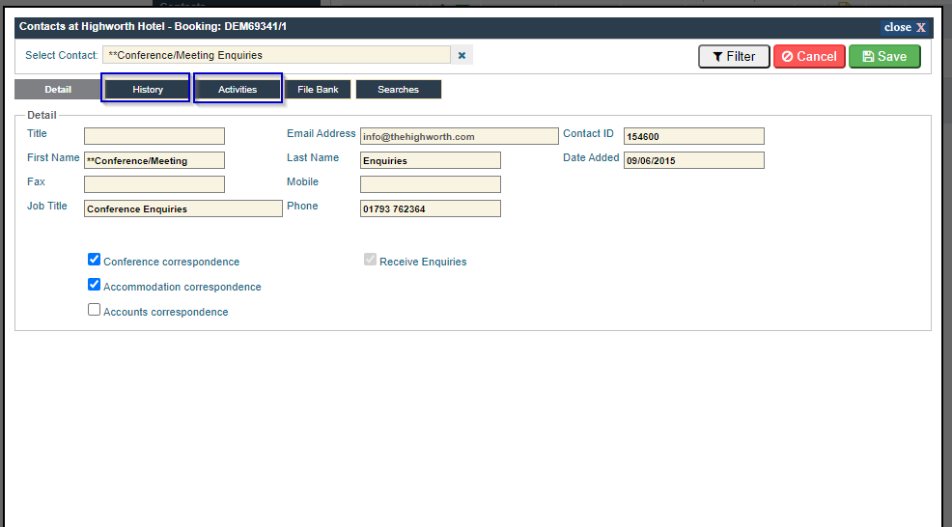
Task: Open the Filter button
Action: coord(734,56)
